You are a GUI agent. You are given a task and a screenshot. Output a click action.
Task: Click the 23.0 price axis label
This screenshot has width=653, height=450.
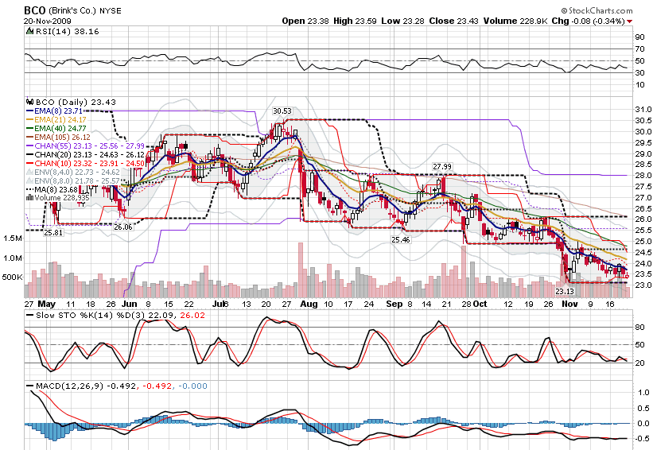point(643,285)
